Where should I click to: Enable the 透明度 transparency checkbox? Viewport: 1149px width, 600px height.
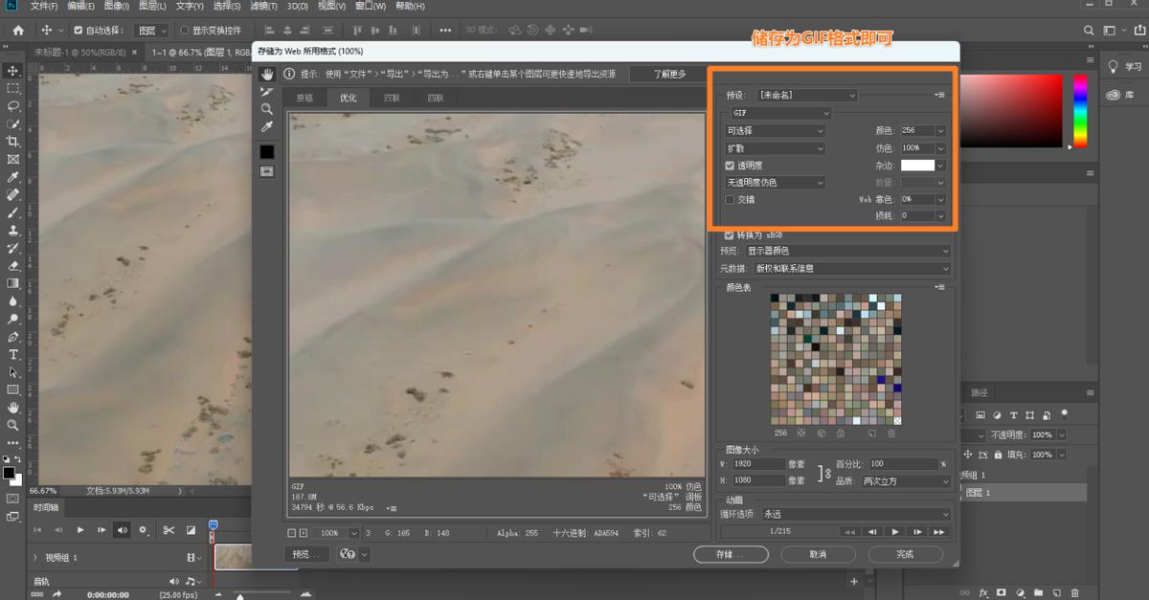coord(730,165)
